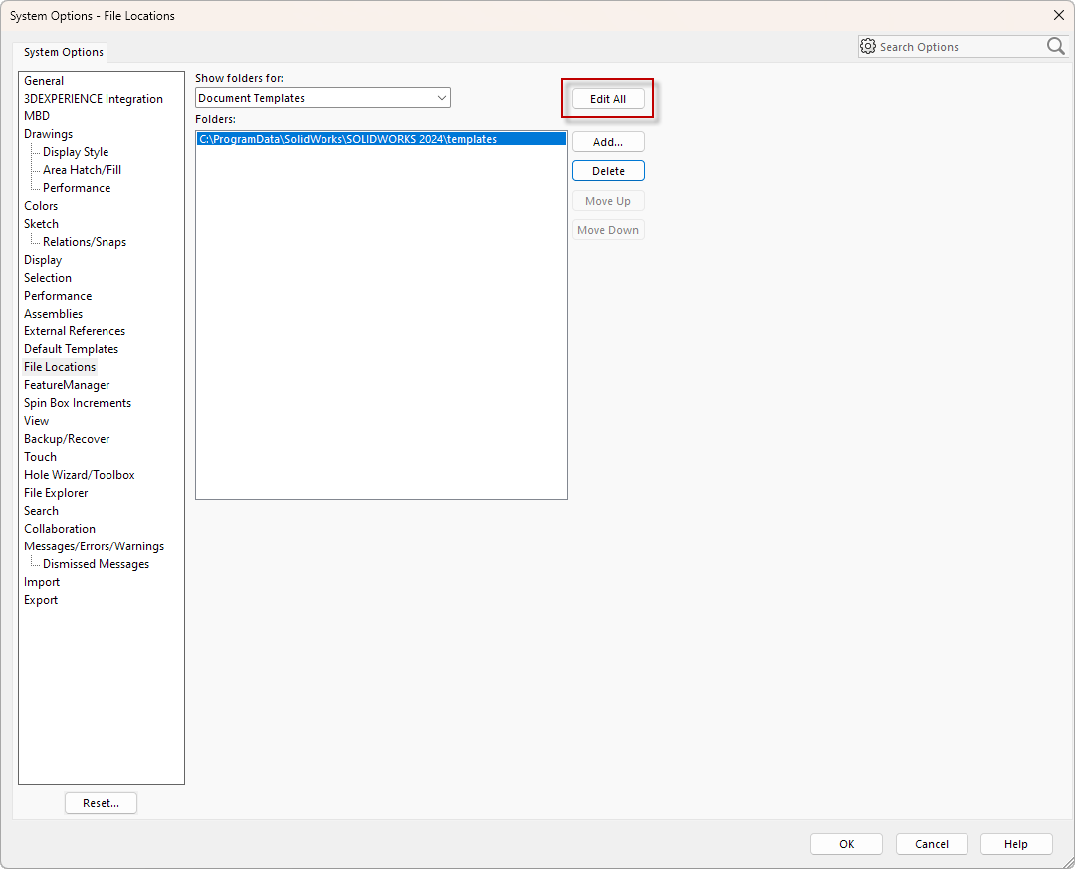Click the settings gear icon in search box

(x=867, y=46)
